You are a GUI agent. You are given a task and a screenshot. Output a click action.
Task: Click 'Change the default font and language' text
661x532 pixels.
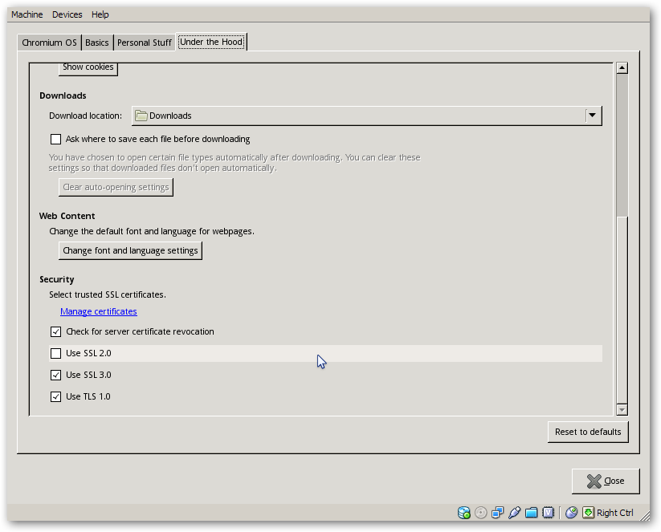152,231
